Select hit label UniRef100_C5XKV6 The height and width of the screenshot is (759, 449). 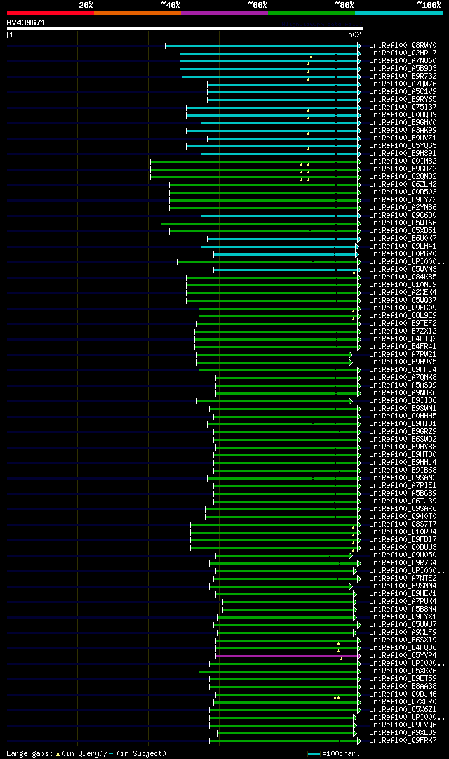tap(403, 671)
